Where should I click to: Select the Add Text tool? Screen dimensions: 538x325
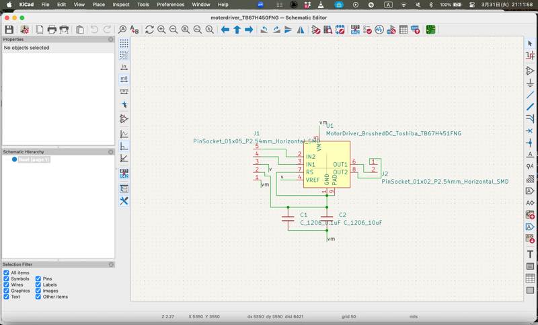530,254
